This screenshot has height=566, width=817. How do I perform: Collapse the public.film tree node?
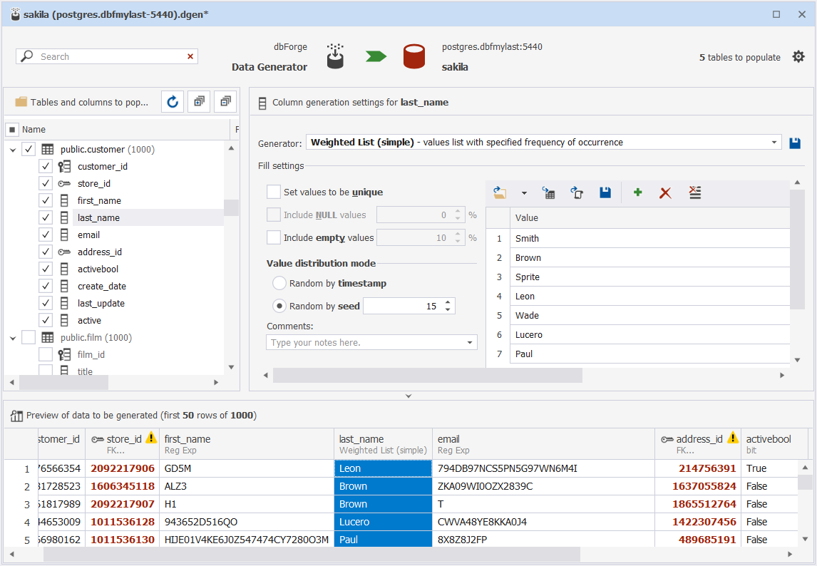pos(13,338)
